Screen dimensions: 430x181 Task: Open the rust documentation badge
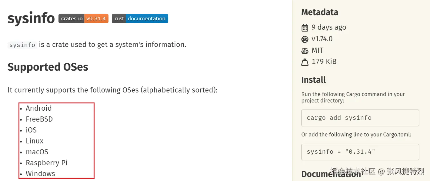tap(140, 18)
